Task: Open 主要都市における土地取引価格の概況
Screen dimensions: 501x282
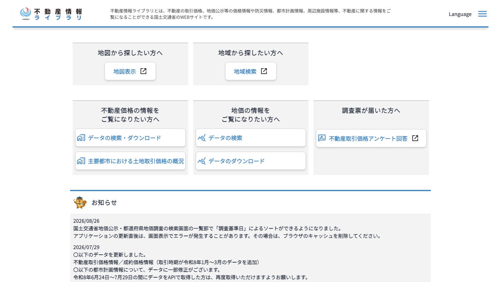Action: (x=130, y=161)
